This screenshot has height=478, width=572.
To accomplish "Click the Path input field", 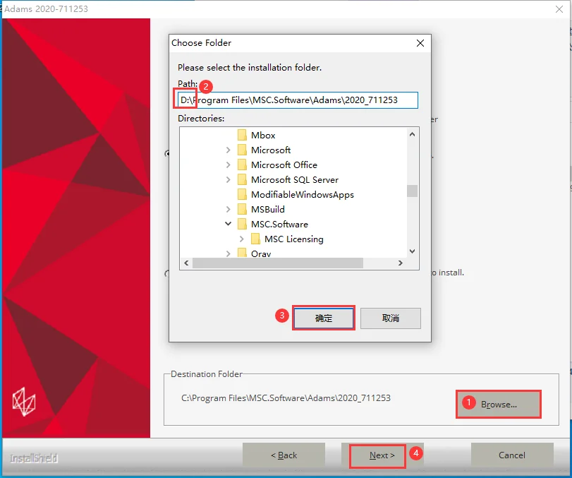I will pos(298,100).
